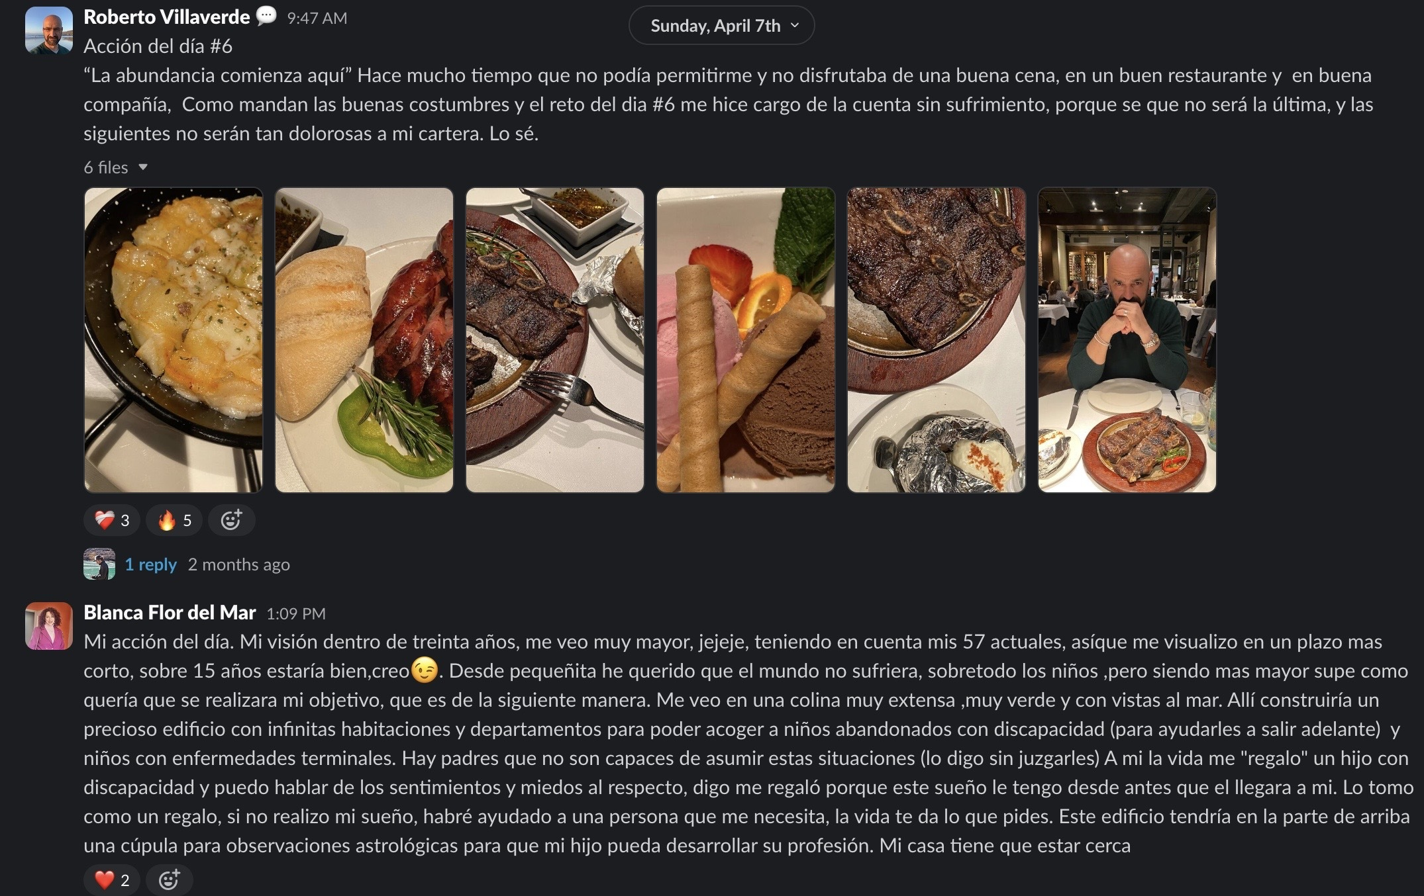Click the 1:09 PM message timestamp
The image size is (1424, 896).
tap(296, 614)
